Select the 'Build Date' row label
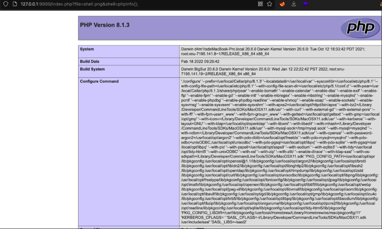 point(90,61)
